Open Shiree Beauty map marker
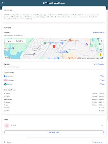The height and width of the screenshot is (144, 108). pyautogui.click(x=34, y=54)
